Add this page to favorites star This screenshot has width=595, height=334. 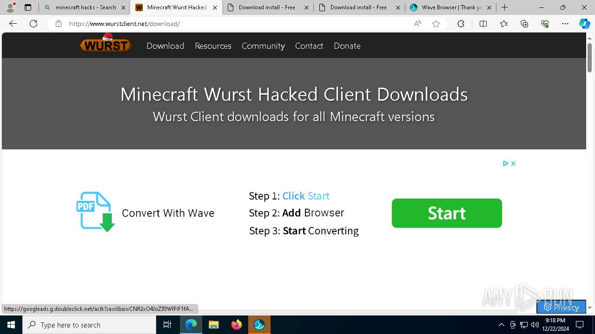436,24
